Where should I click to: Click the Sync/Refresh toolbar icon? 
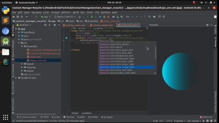(x=22, y=17)
